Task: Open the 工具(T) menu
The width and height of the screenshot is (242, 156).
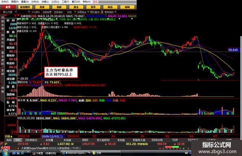Action: click(x=66, y=2)
